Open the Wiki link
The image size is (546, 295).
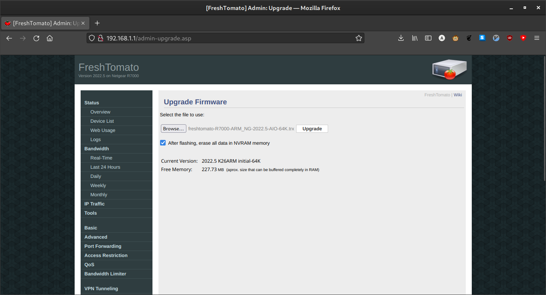[x=458, y=95]
